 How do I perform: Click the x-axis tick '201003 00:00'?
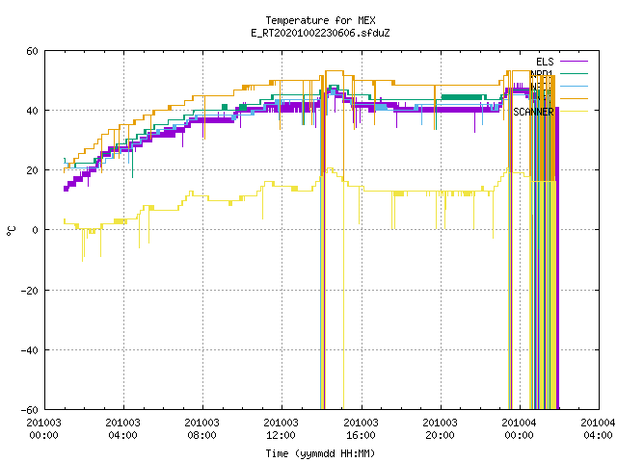(x=43, y=429)
